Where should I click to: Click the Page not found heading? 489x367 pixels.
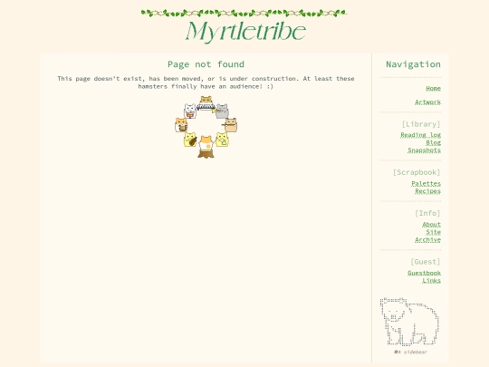point(206,64)
